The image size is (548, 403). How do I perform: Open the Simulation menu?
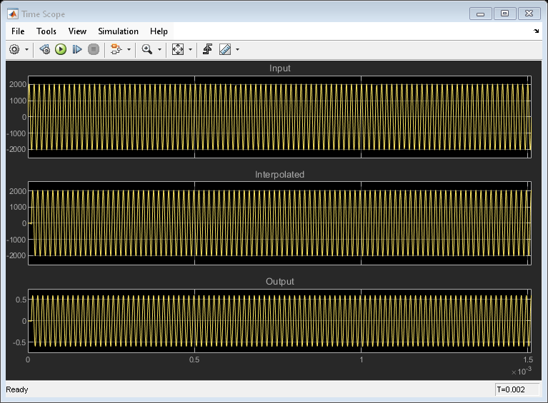[x=118, y=31]
